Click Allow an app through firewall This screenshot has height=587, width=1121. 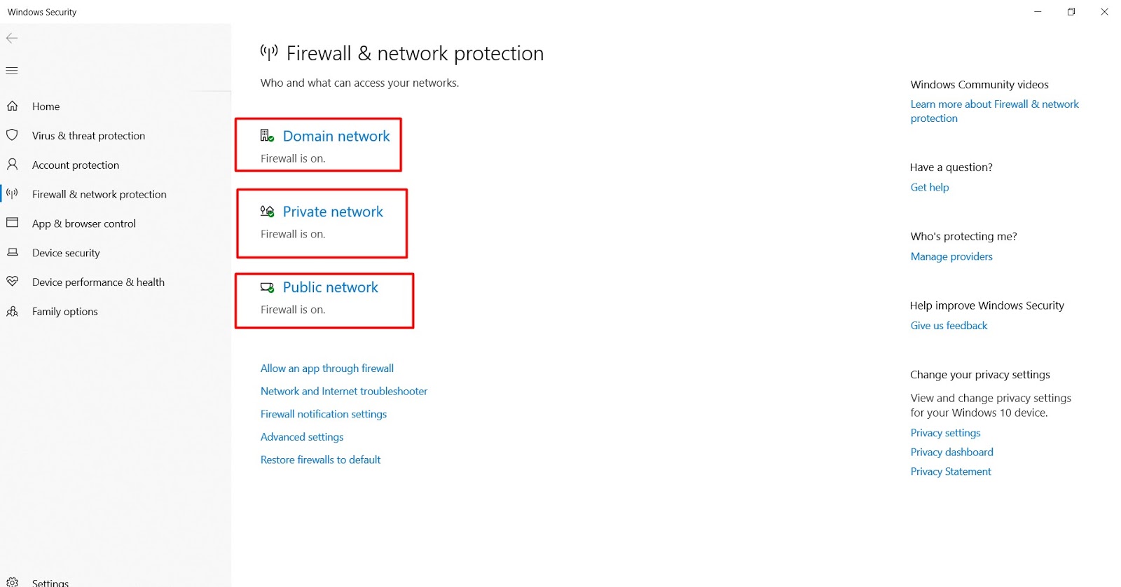pos(326,368)
